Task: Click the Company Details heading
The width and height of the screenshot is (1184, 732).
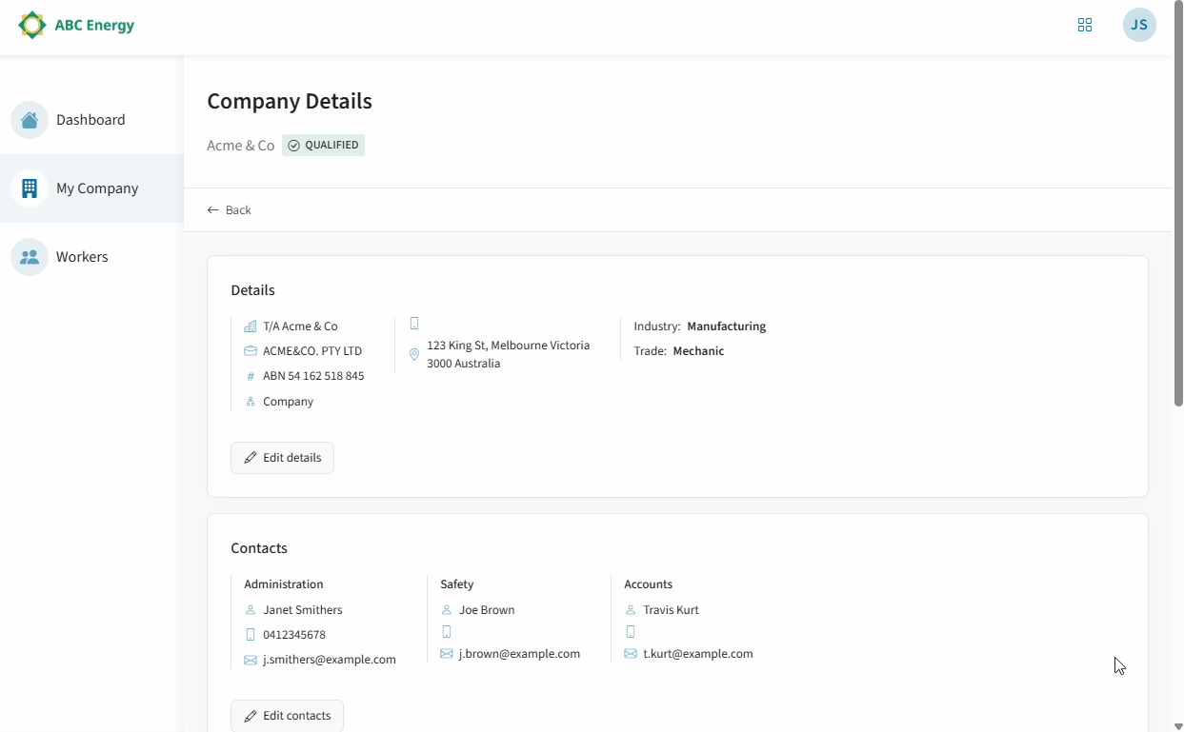Action: click(x=290, y=101)
